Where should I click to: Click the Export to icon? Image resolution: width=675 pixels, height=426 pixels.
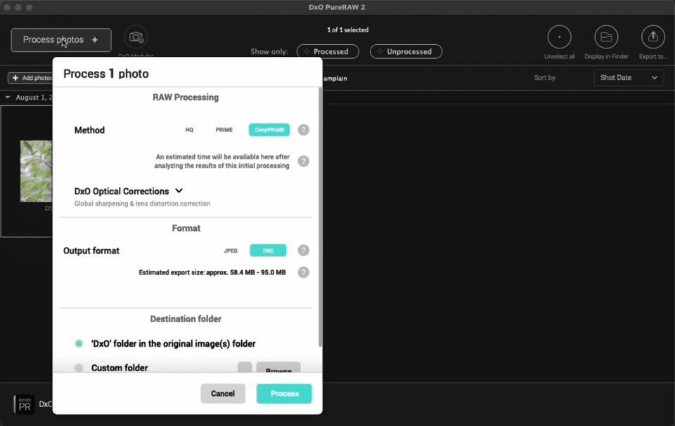point(653,37)
